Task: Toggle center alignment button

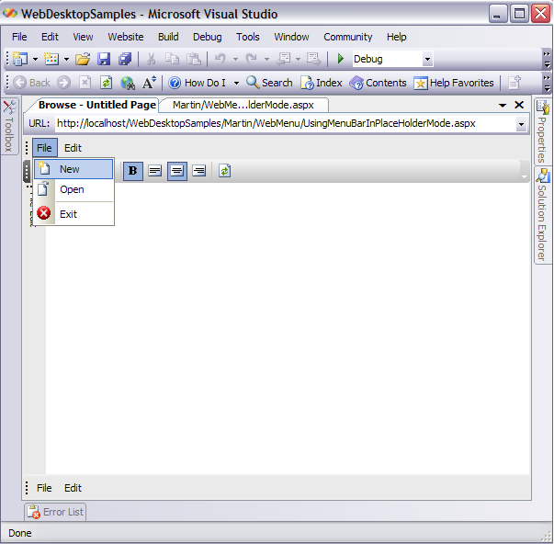Action: [176, 171]
